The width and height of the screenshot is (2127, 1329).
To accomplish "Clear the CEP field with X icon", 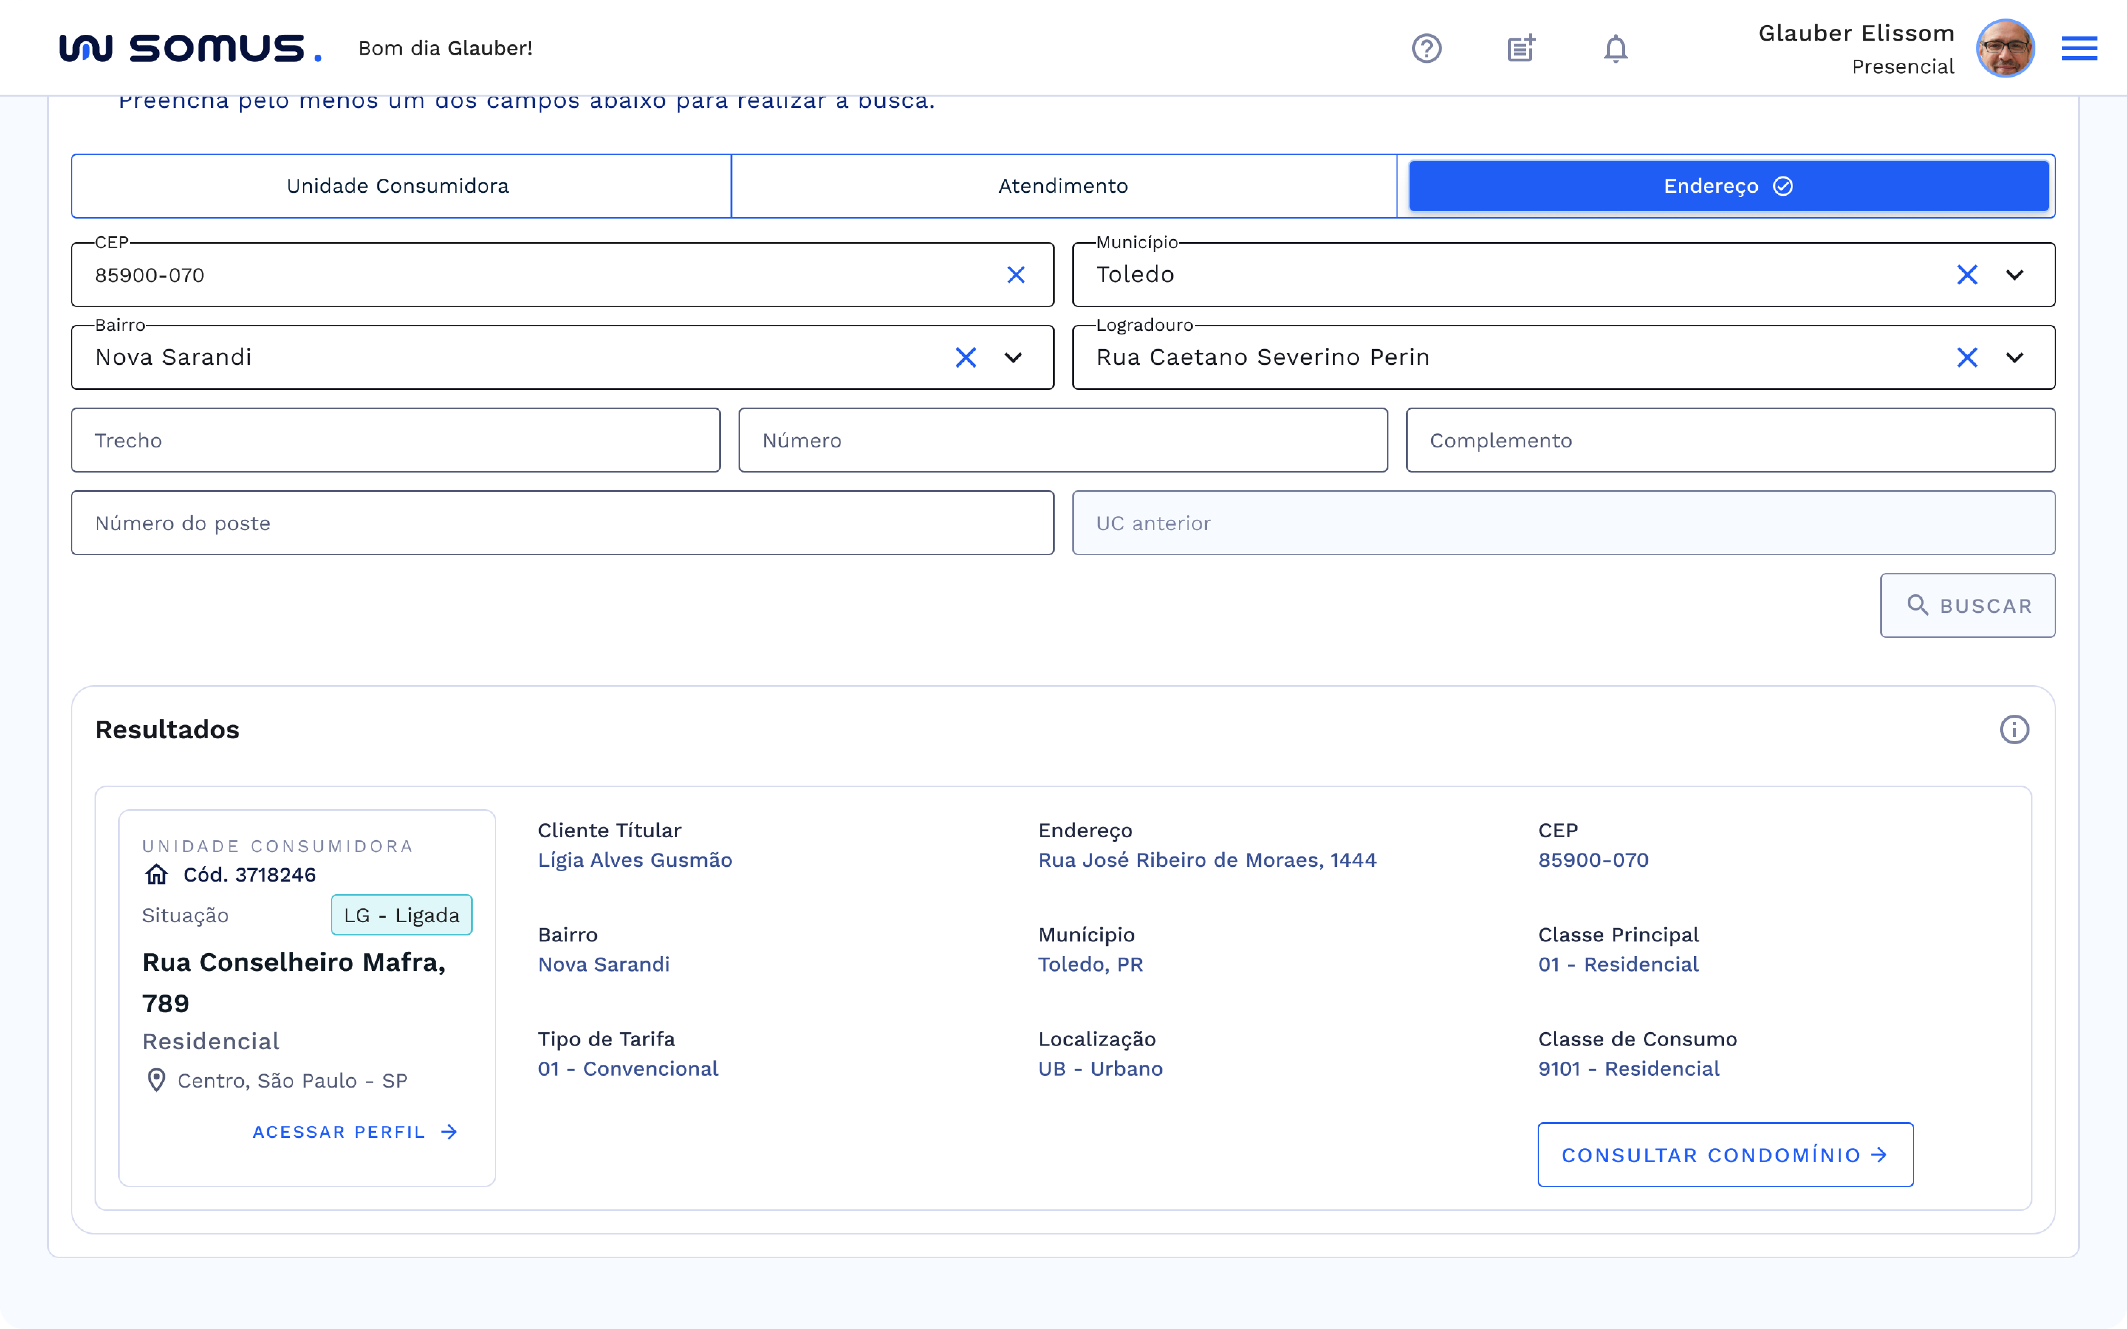I will pyautogui.click(x=1016, y=275).
